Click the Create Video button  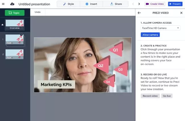(155, 4)
